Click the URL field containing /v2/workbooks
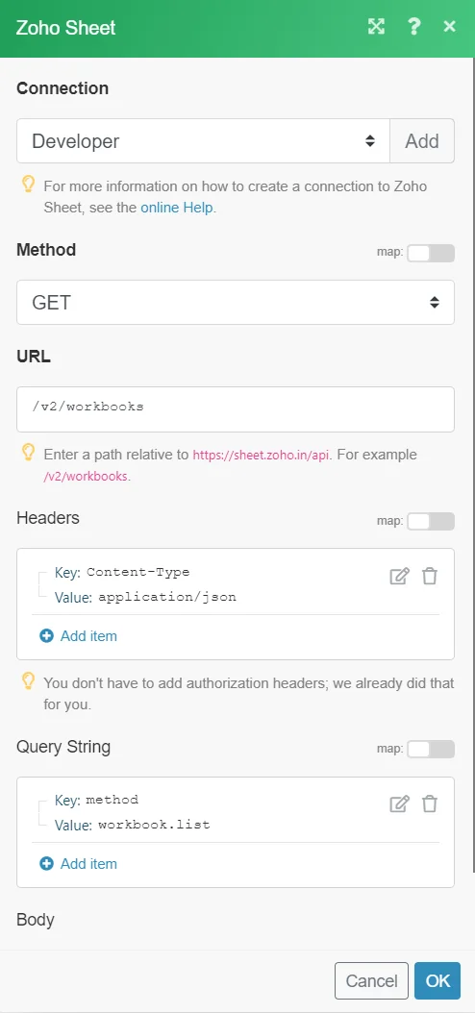 click(x=236, y=408)
